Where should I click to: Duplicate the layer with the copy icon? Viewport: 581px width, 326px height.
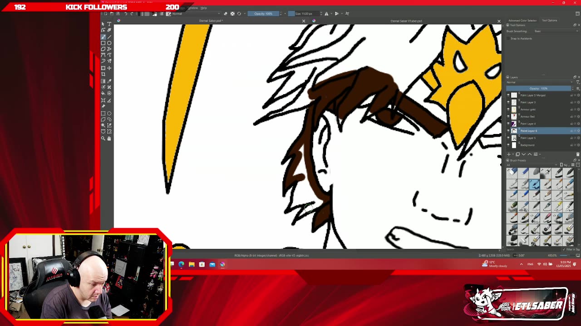point(517,154)
